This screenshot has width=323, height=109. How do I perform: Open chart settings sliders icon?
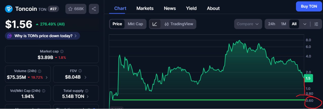pyautogui.click(x=316, y=24)
